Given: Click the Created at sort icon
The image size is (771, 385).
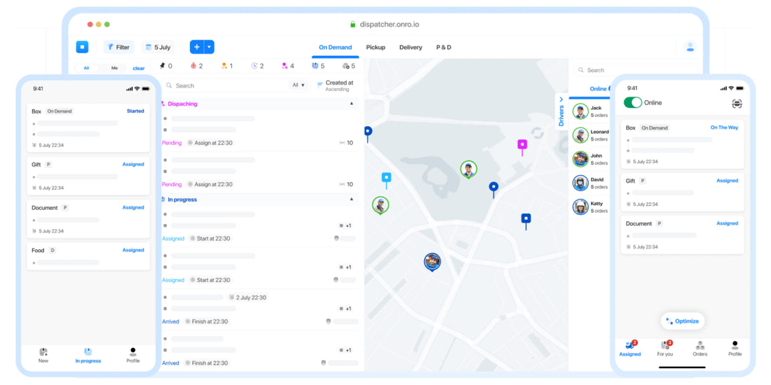Looking at the screenshot, I should pos(320,84).
